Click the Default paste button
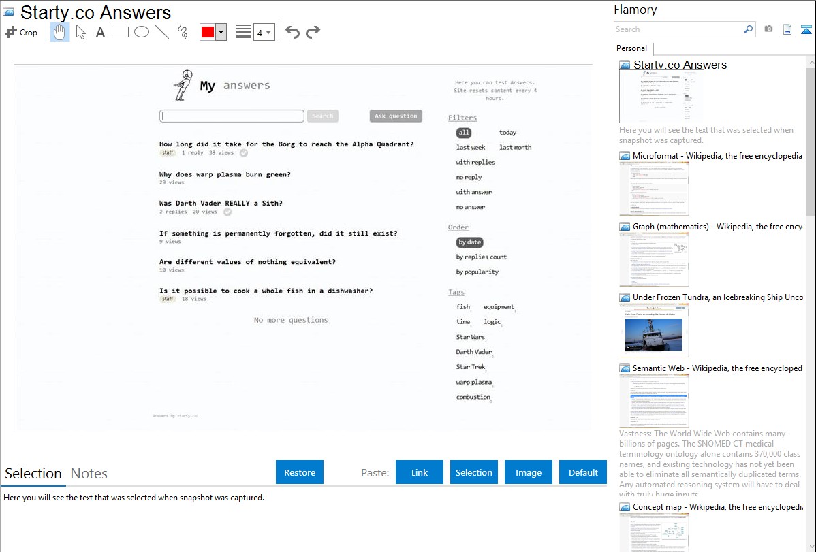 [x=583, y=472]
